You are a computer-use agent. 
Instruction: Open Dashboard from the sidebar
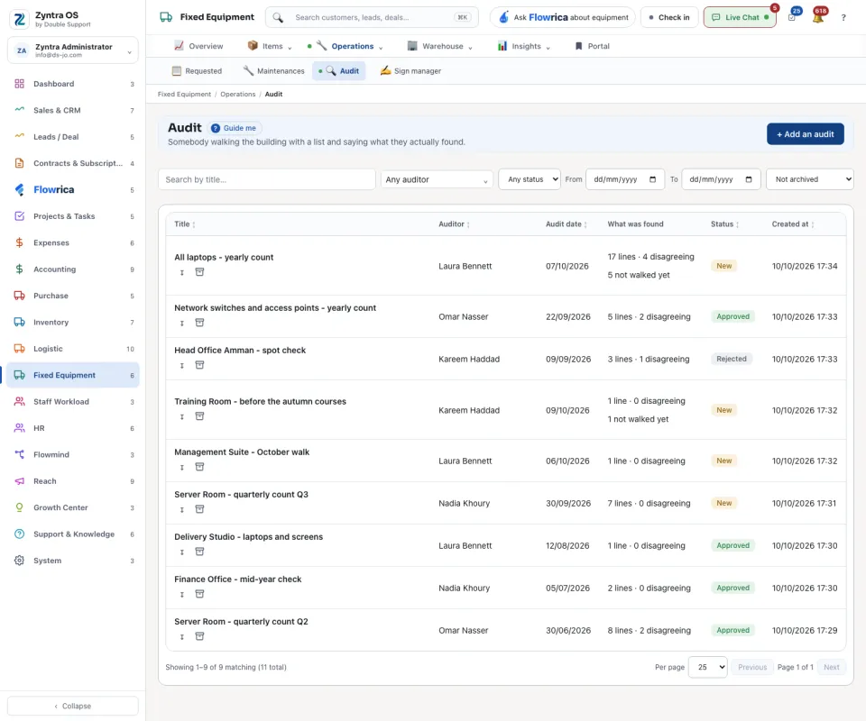coord(73,84)
